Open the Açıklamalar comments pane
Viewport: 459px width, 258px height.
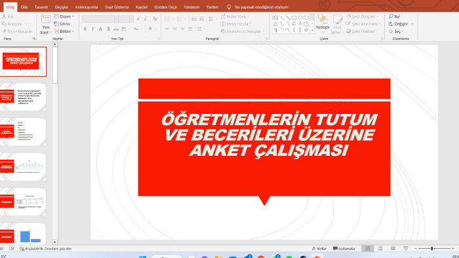344,249
